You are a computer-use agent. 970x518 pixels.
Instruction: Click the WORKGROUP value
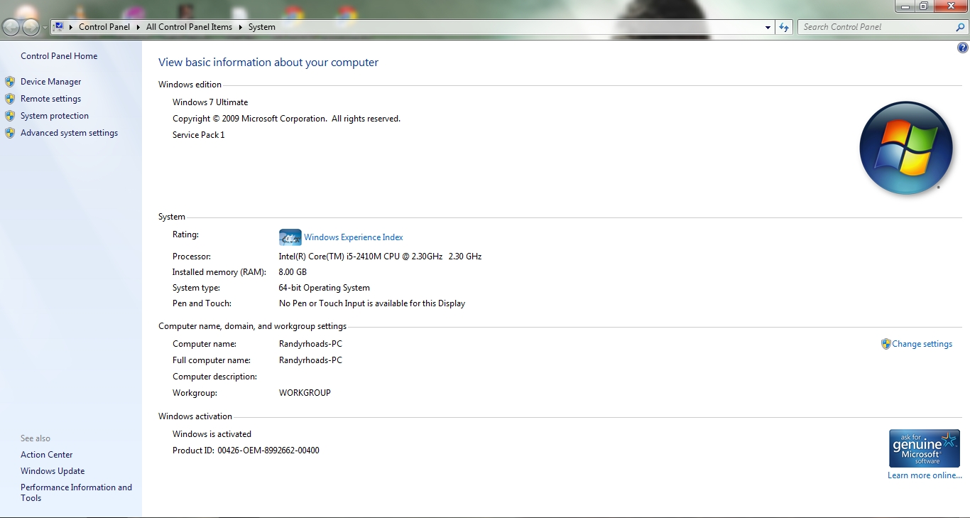[x=305, y=393]
